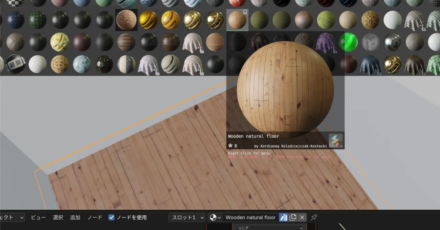Open the material browse sphere dropdown
The width and height of the screenshot is (440, 230).
(x=215, y=217)
